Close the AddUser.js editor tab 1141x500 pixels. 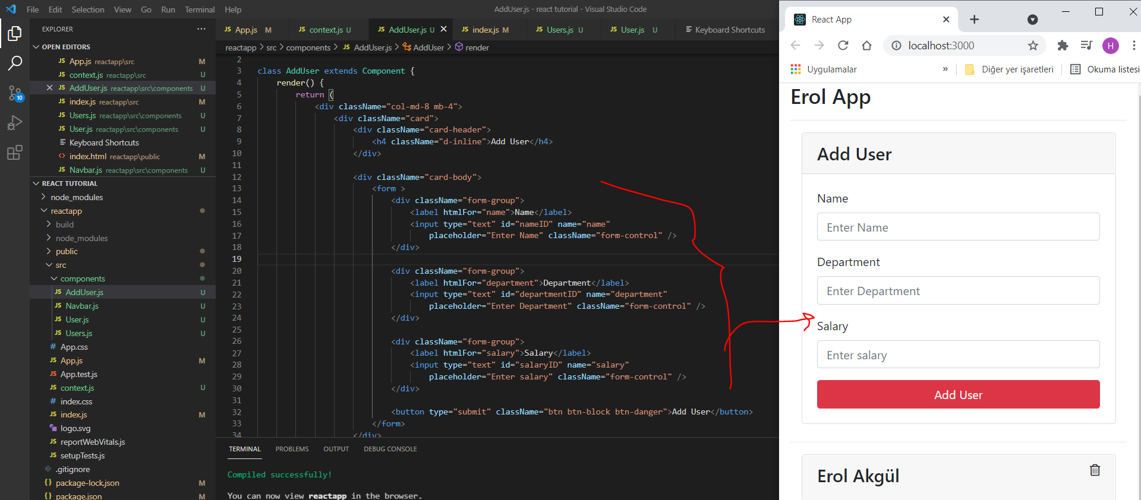tap(443, 29)
